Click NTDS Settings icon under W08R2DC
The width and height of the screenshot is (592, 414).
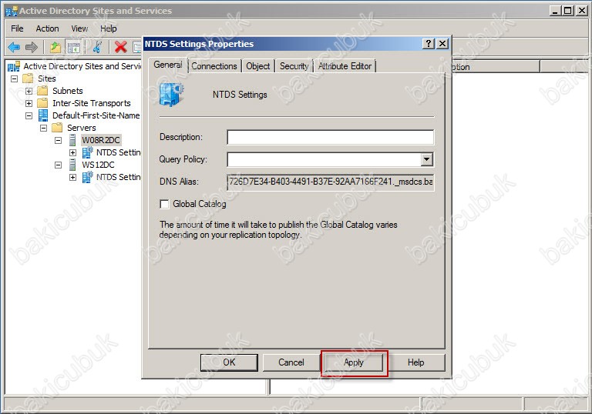pyautogui.click(x=88, y=152)
